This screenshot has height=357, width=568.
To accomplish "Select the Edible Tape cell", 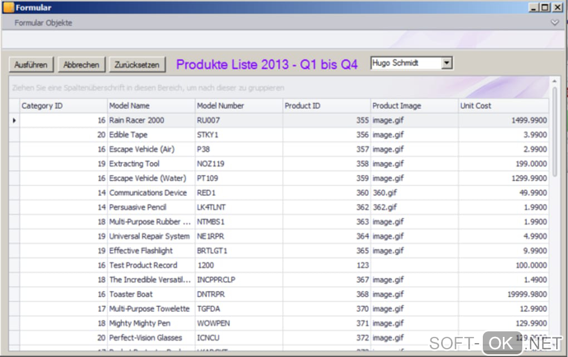I will 151,135.
